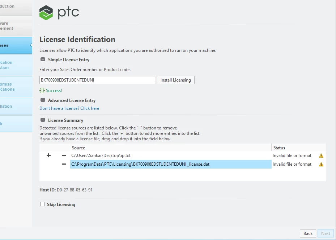Select the BK700908EDSTUDENTEDUNI _license.dat source row
Viewport: 336px width, 240px height.
171,164
